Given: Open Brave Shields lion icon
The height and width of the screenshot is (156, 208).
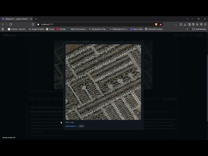Looking at the screenshot, I should tap(156, 24).
